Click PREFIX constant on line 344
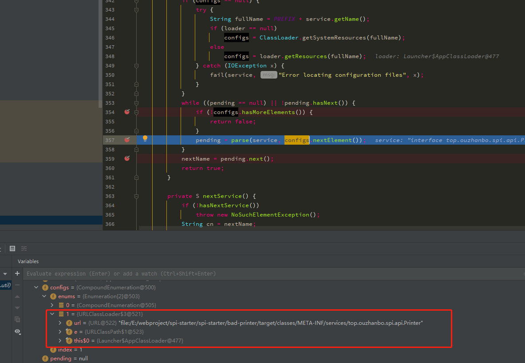This screenshot has width=525, height=363. tap(284, 19)
